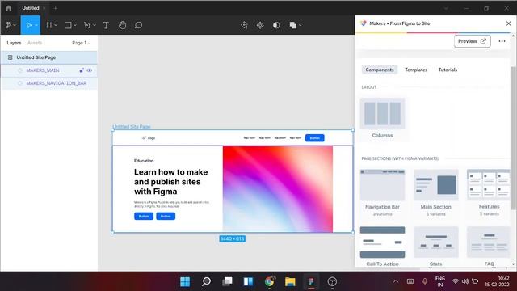Insert the Main Section component

pyautogui.click(x=436, y=193)
